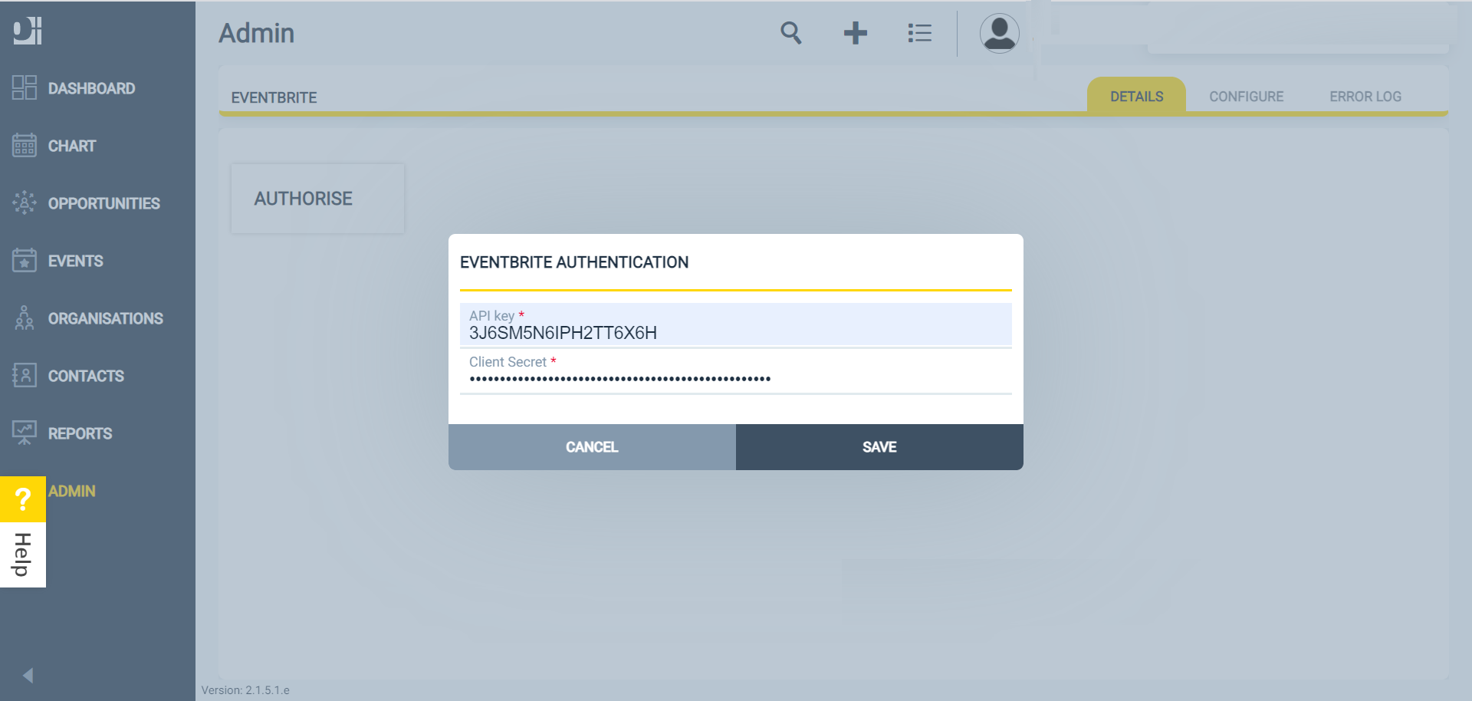Open the user profile avatar
1472x701 pixels.
pos(999,33)
